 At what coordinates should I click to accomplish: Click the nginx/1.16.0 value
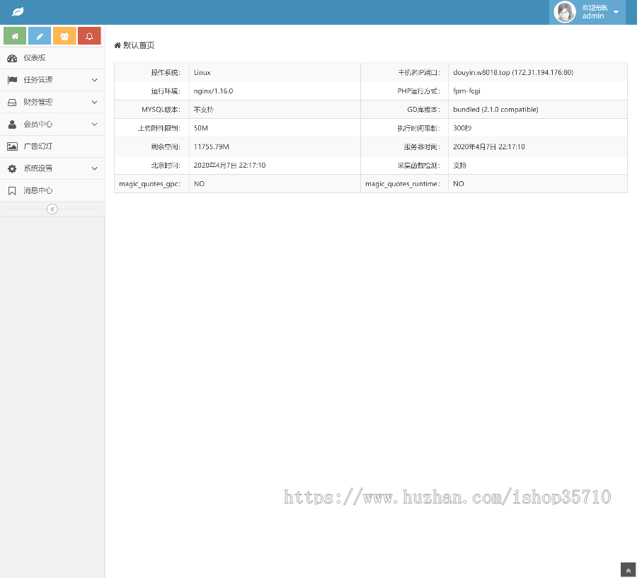(x=213, y=91)
